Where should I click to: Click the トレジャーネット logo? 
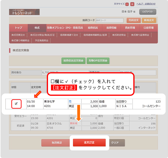click(24, 12)
